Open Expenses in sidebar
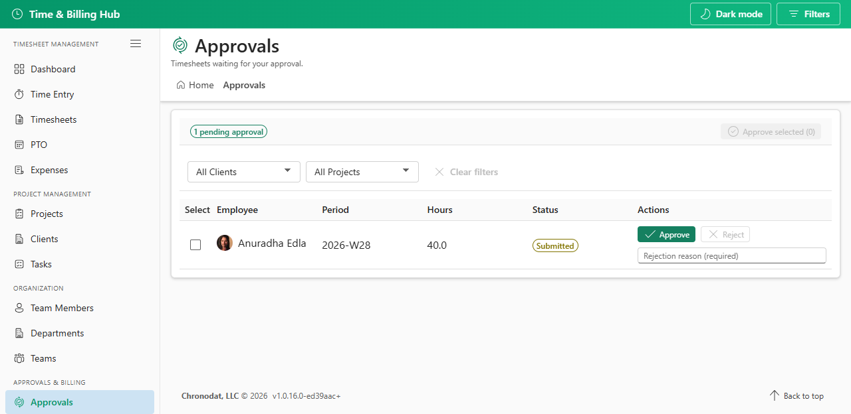The height and width of the screenshot is (414, 851). coord(80,170)
